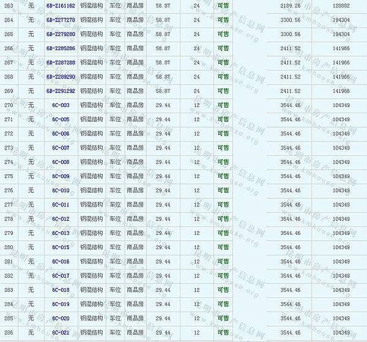Click 可售 status in row 263
Image resolution: width=367 pixels, height=342 pixels.
point(223,6)
